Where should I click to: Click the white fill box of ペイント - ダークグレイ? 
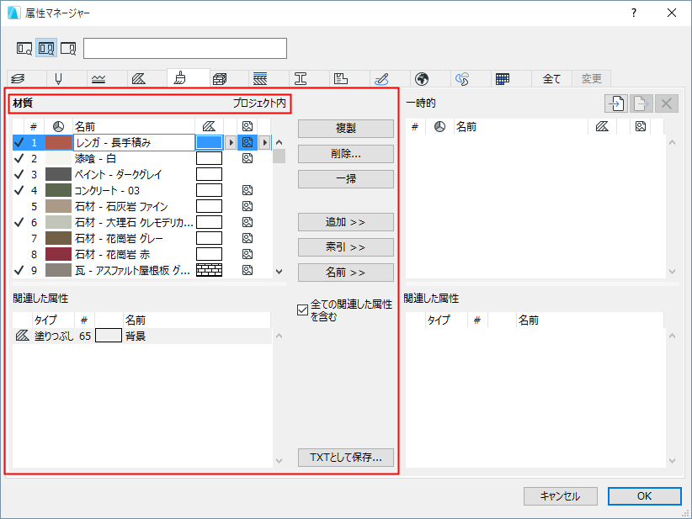209,174
